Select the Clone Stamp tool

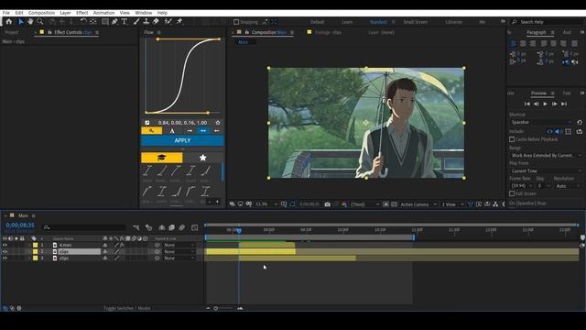pyautogui.click(x=146, y=22)
